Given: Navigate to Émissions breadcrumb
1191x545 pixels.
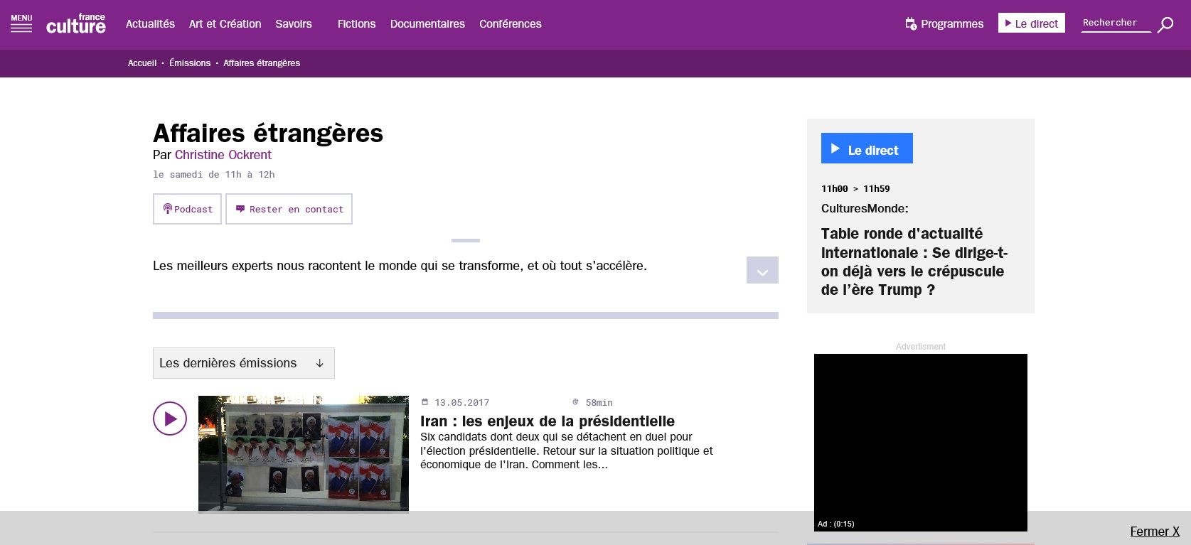Looking at the screenshot, I should [190, 63].
